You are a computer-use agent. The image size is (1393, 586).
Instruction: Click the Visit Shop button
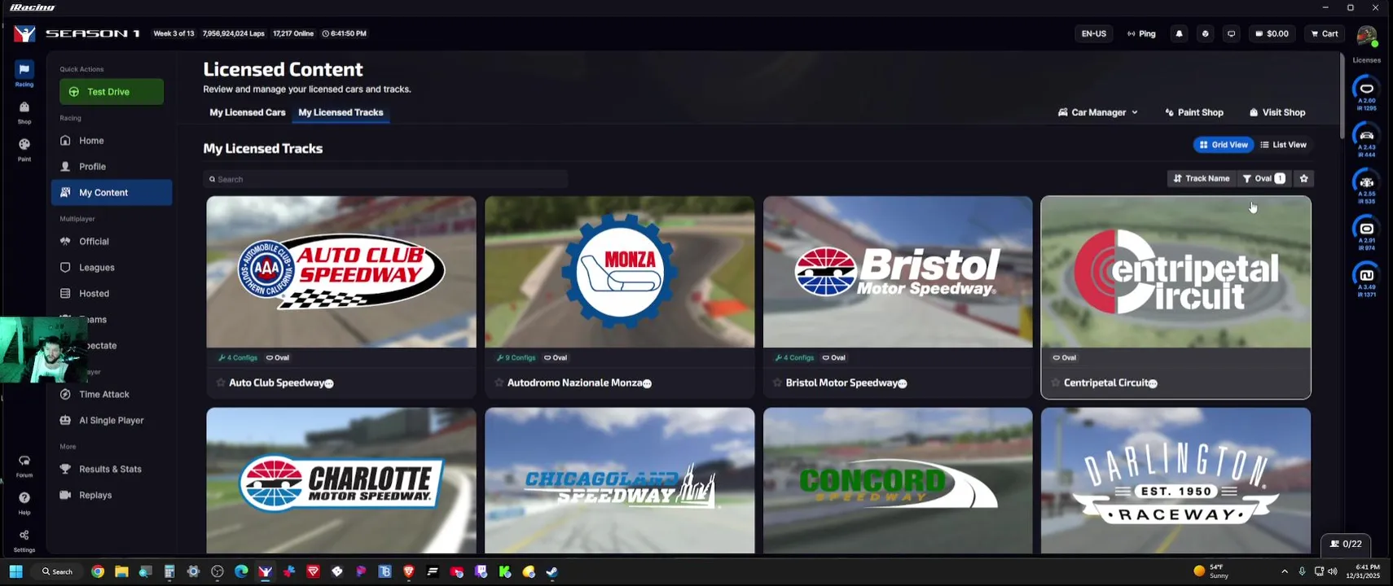click(x=1277, y=112)
